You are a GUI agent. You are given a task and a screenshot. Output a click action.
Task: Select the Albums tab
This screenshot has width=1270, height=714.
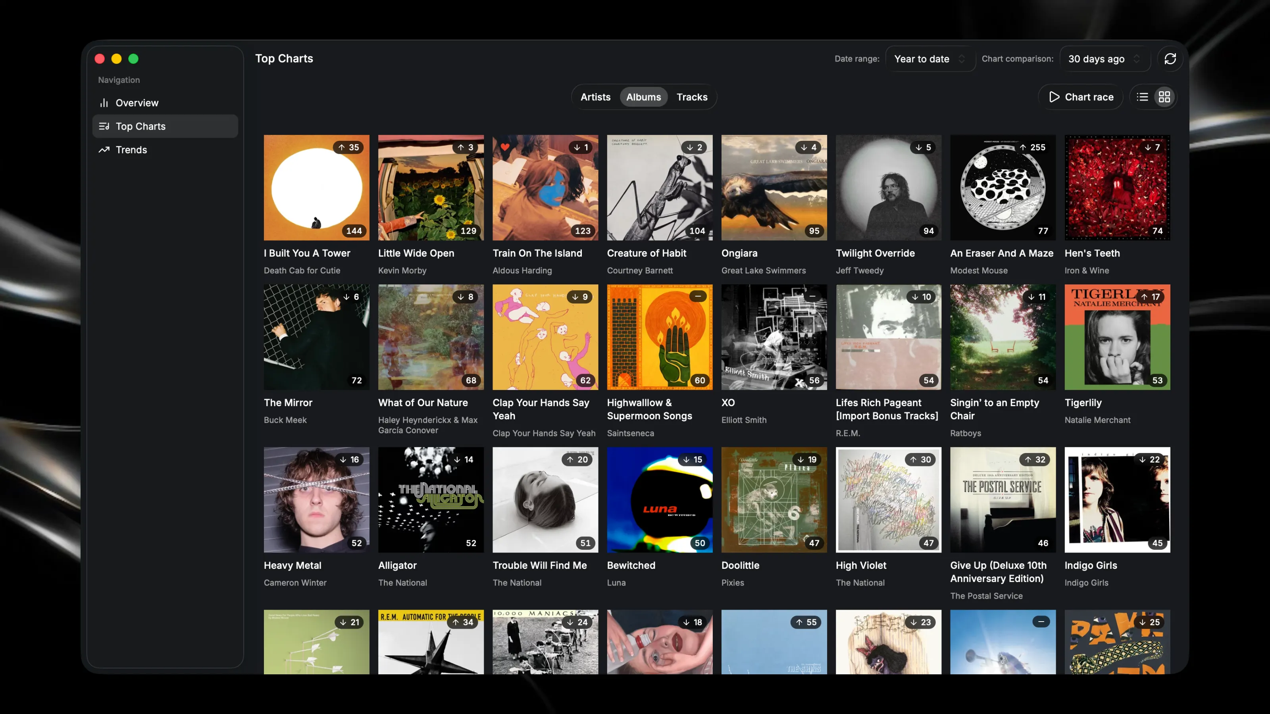pyautogui.click(x=643, y=97)
